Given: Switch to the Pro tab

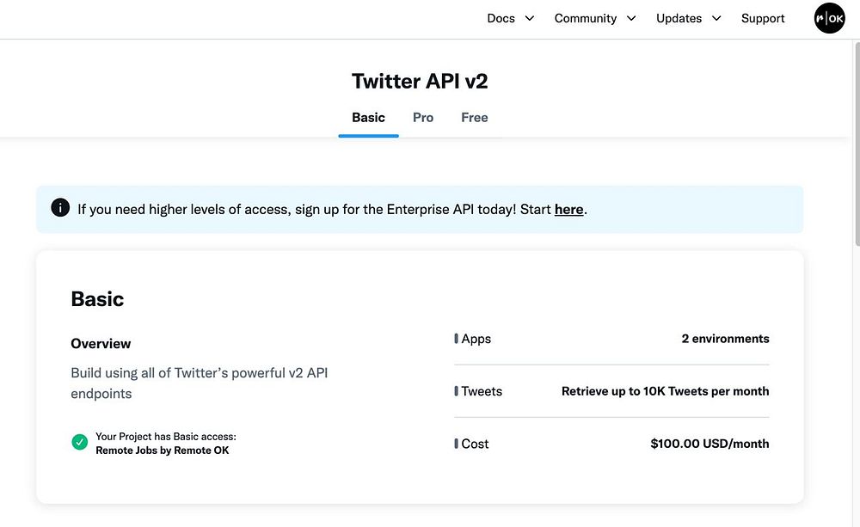Looking at the screenshot, I should pyautogui.click(x=423, y=118).
